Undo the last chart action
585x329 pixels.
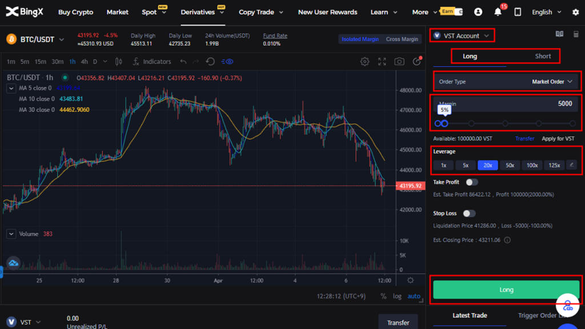183,62
